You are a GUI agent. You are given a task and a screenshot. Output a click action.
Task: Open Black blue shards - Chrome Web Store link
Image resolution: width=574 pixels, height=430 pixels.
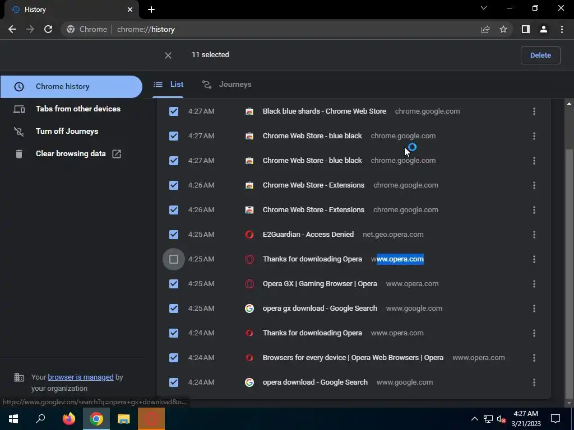tap(325, 111)
